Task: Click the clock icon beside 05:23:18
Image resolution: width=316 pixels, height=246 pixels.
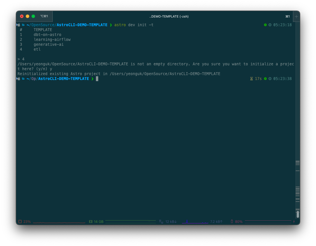Action: tap(270, 25)
